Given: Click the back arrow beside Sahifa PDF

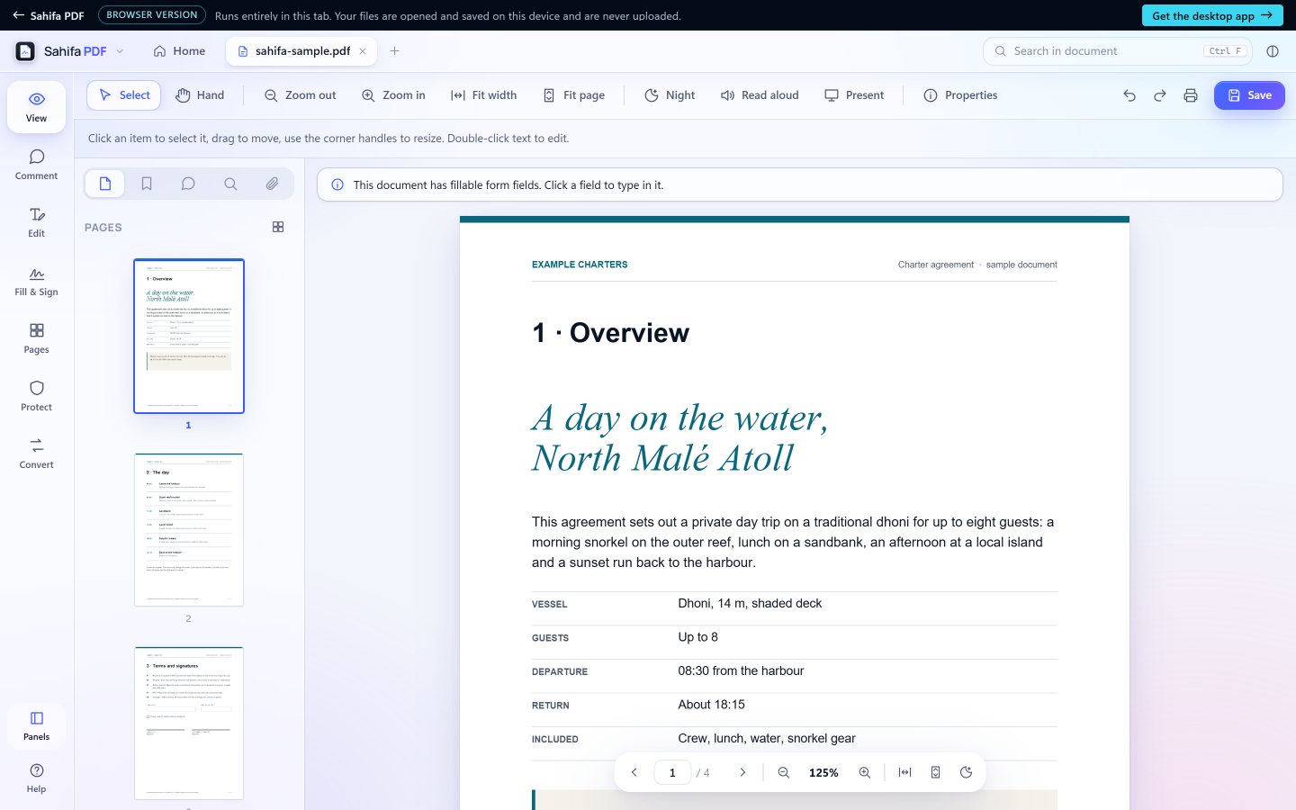Looking at the screenshot, I should tap(18, 15).
